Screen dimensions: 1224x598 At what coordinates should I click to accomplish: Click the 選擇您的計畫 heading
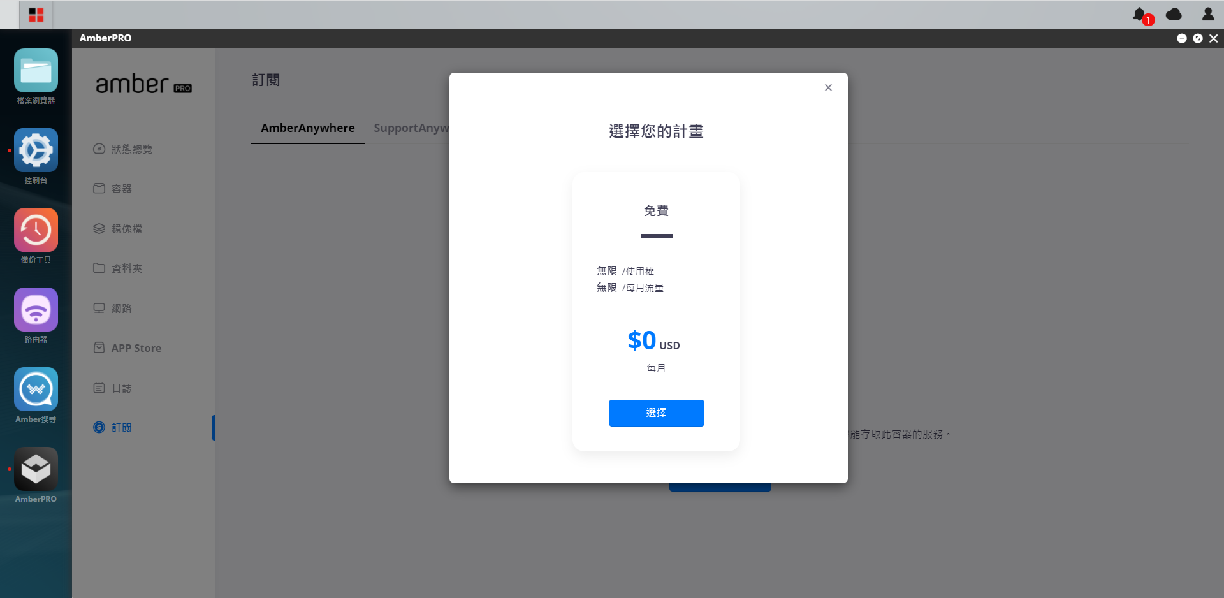click(x=656, y=131)
